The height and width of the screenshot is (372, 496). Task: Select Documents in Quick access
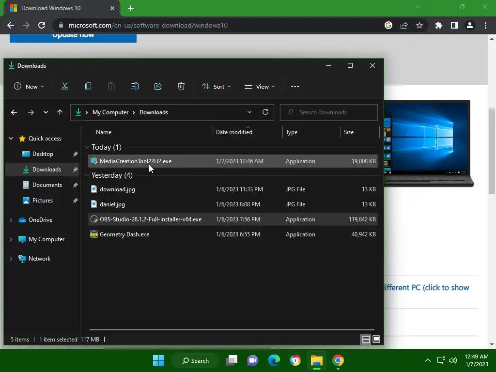pyautogui.click(x=43, y=185)
